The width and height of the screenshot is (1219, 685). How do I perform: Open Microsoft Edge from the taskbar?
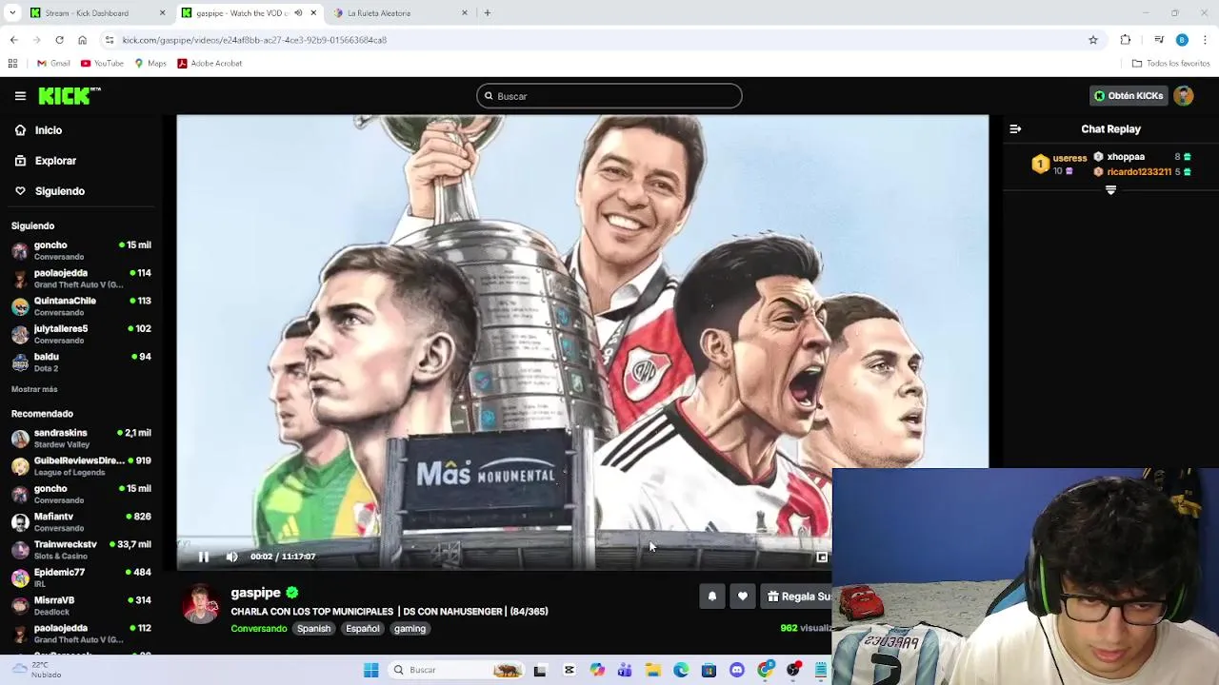pos(681,670)
